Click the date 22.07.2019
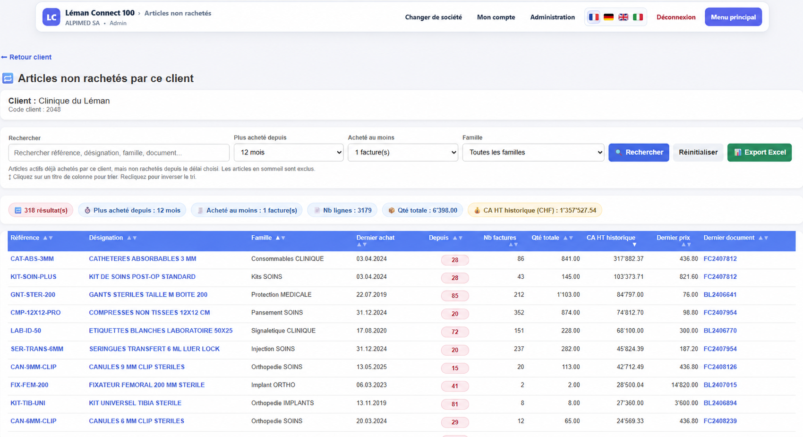803x437 pixels. click(371, 295)
